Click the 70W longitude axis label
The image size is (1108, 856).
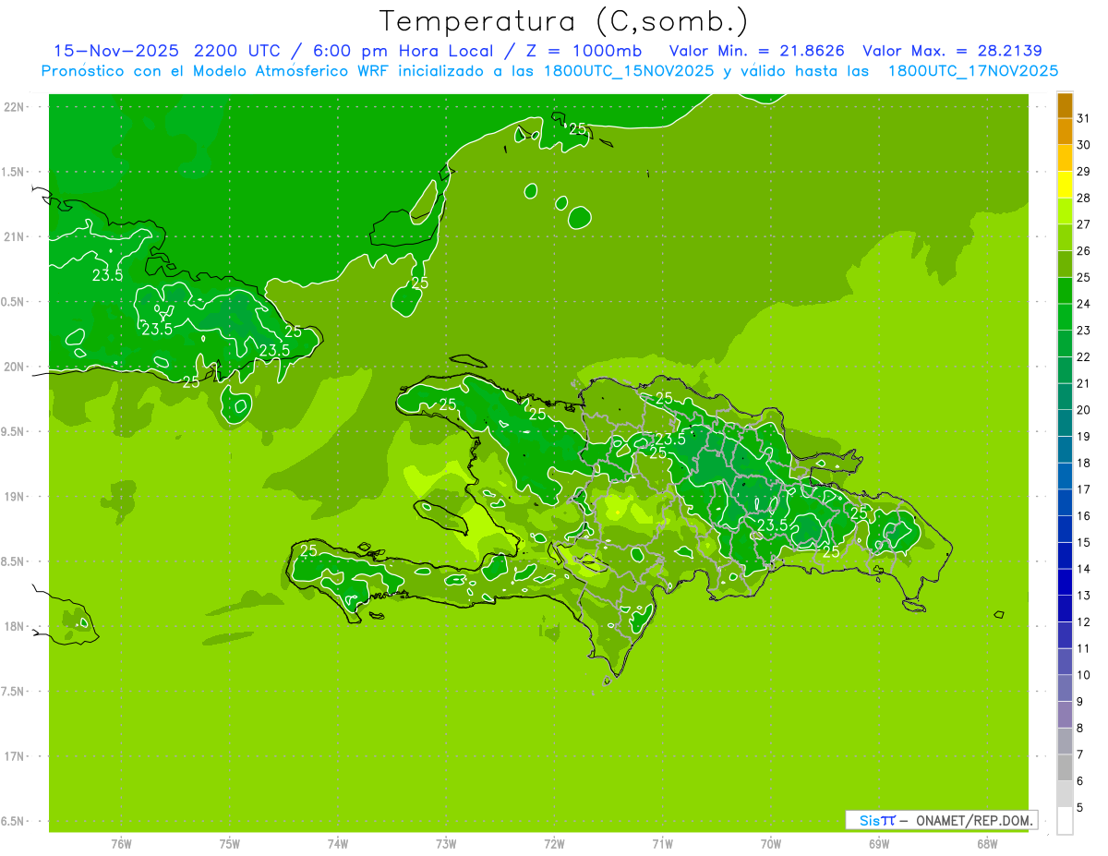[771, 844]
